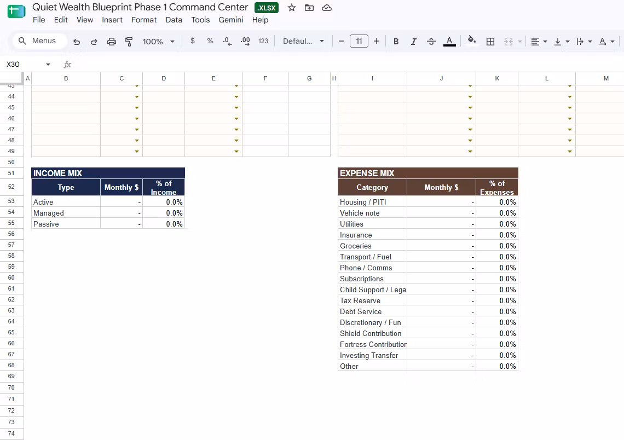Viewport: 624px width, 440px height.
Task: Toggle bold formatting
Action: tap(396, 42)
